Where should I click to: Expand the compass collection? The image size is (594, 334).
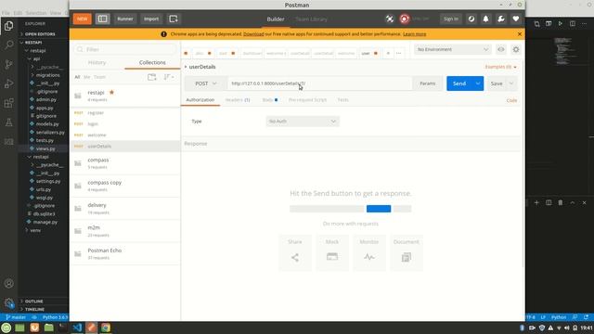click(x=125, y=163)
